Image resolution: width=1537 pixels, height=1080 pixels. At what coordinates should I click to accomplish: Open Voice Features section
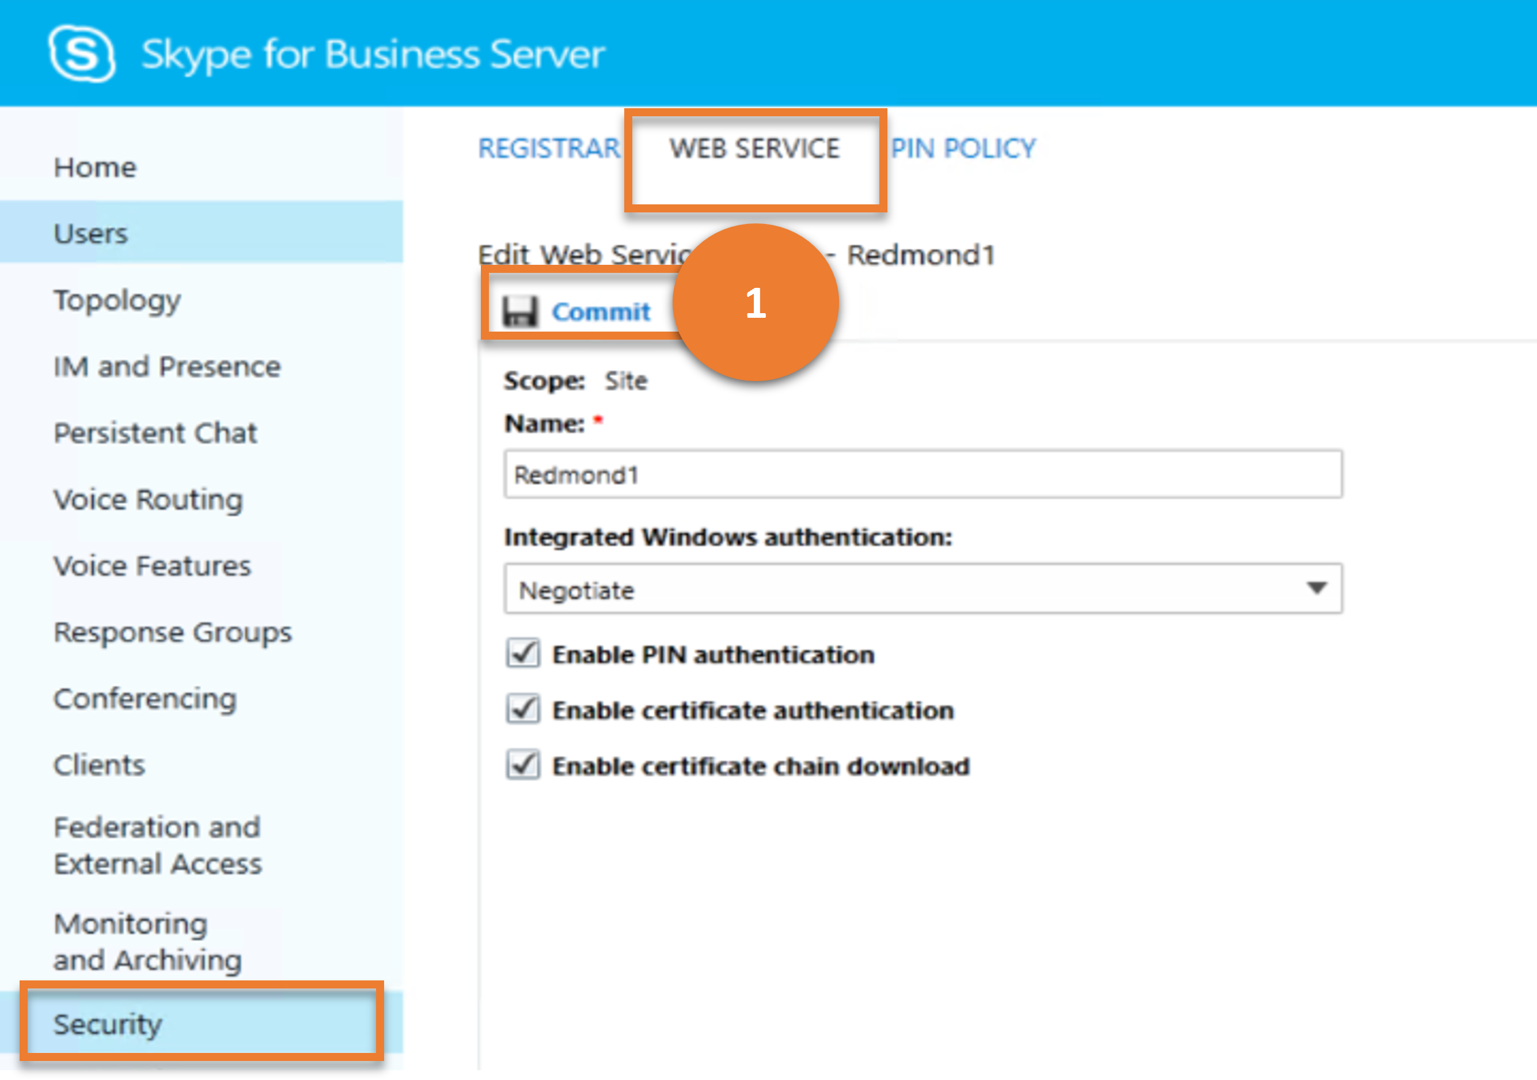click(x=152, y=566)
